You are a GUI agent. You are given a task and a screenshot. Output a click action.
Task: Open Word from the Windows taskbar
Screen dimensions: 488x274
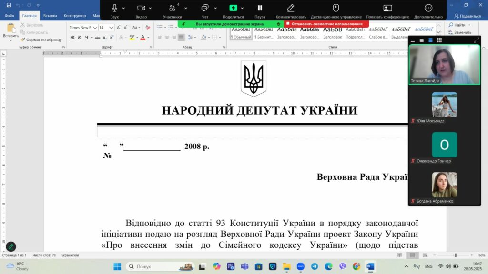click(x=370, y=266)
